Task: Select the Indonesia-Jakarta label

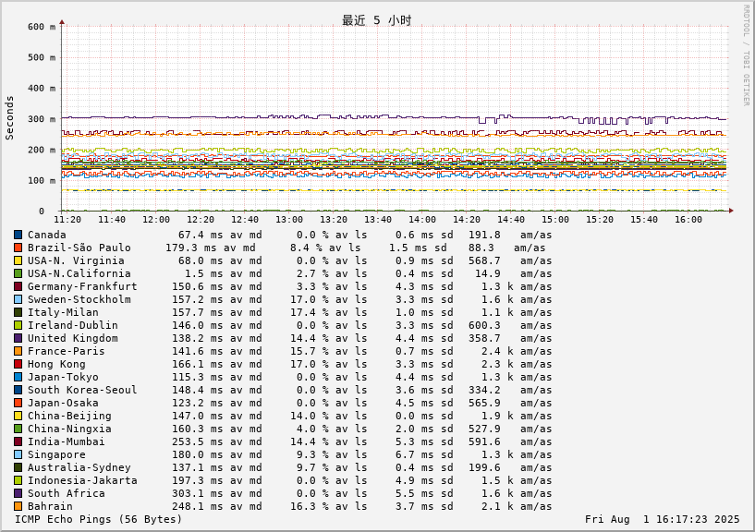Action: (x=82, y=480)
